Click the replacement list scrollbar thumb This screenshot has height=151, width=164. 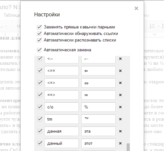coord(128,147)
